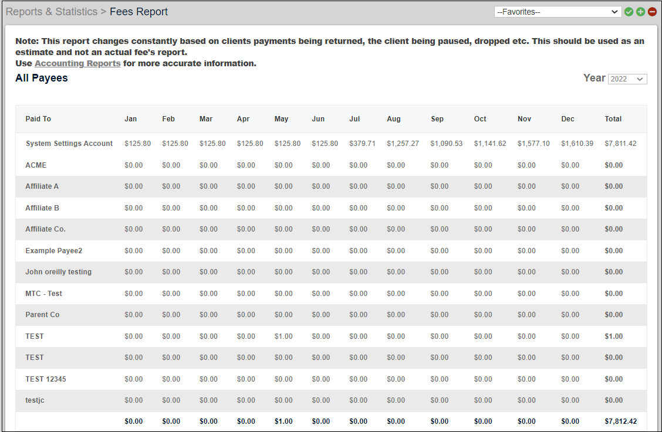Click the Sep column header
The height and width of the screenshot is (432, 662).
point(437,119)
